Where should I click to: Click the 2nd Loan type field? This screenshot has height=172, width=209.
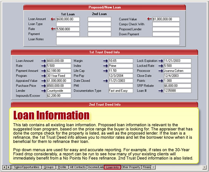(x=100, y=24)
